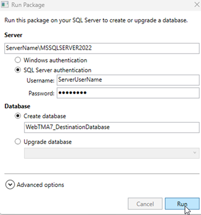This screenshot has width=201, height=215.
Task: Choose the Upgrade database radio button
Action: (x=18, y=142)
